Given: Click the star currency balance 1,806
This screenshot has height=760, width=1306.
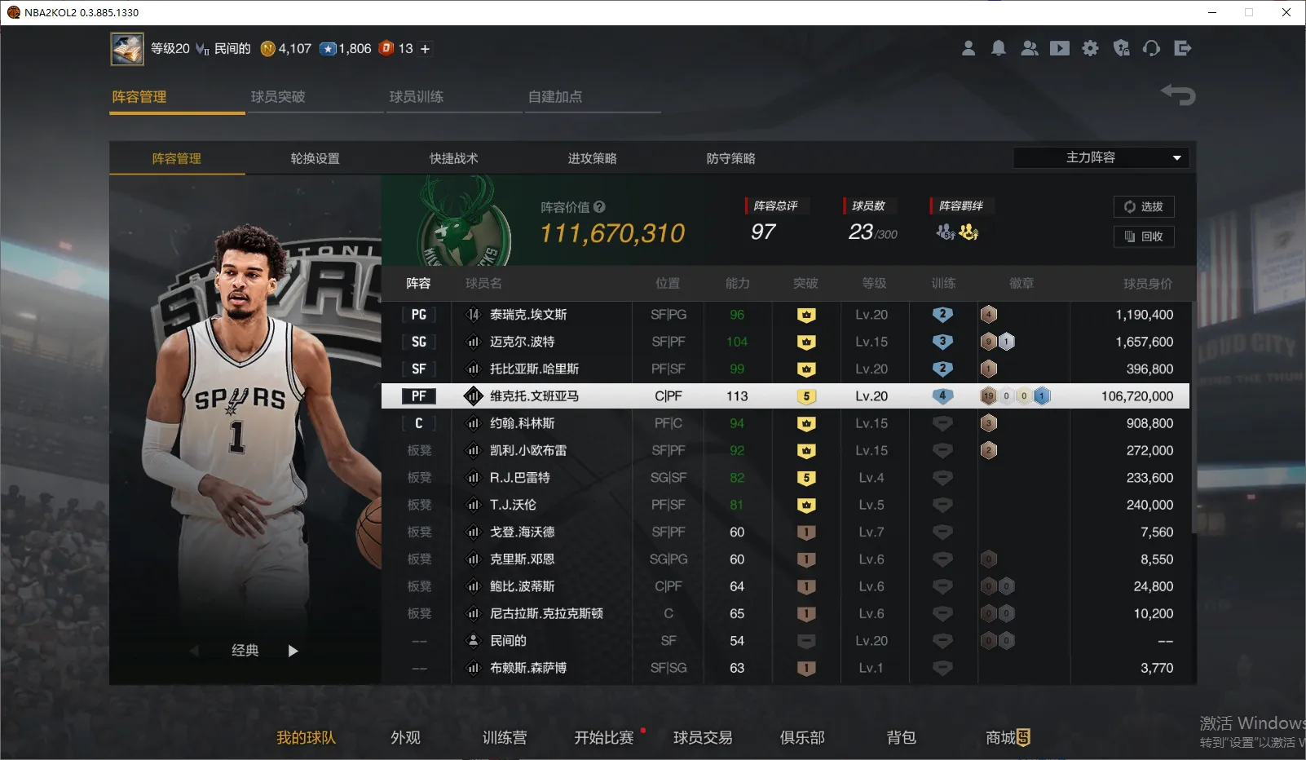Looking at the screenshot, I should [346, 49].
